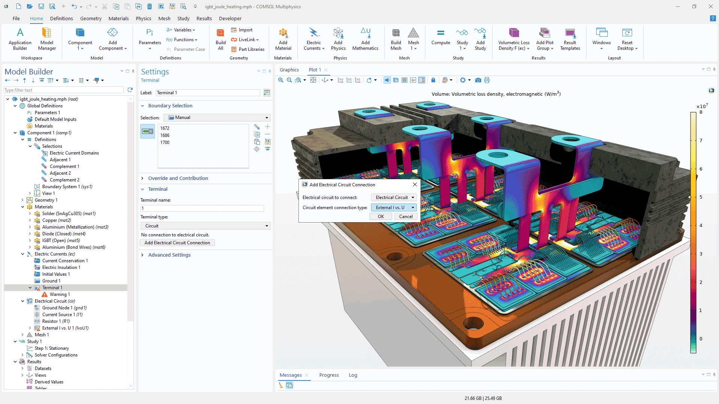The width and height of the screenshot is (719, 404).
Task: Toggle the grid display button
Action: click(404, 80)
